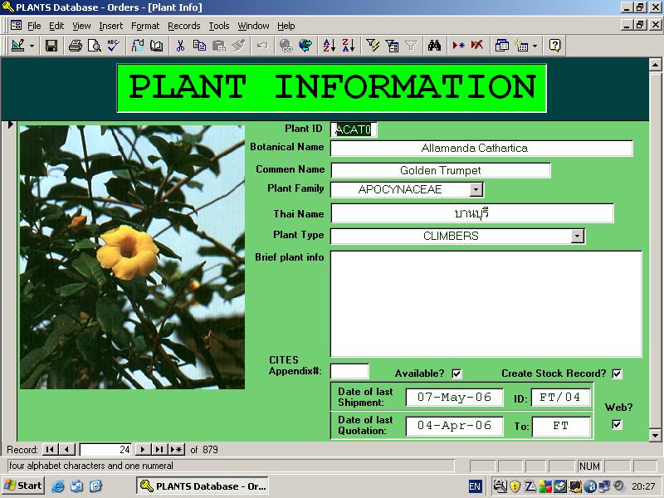Run the ABC spelling check
The image size is (664, 498).
coord(113,46)
